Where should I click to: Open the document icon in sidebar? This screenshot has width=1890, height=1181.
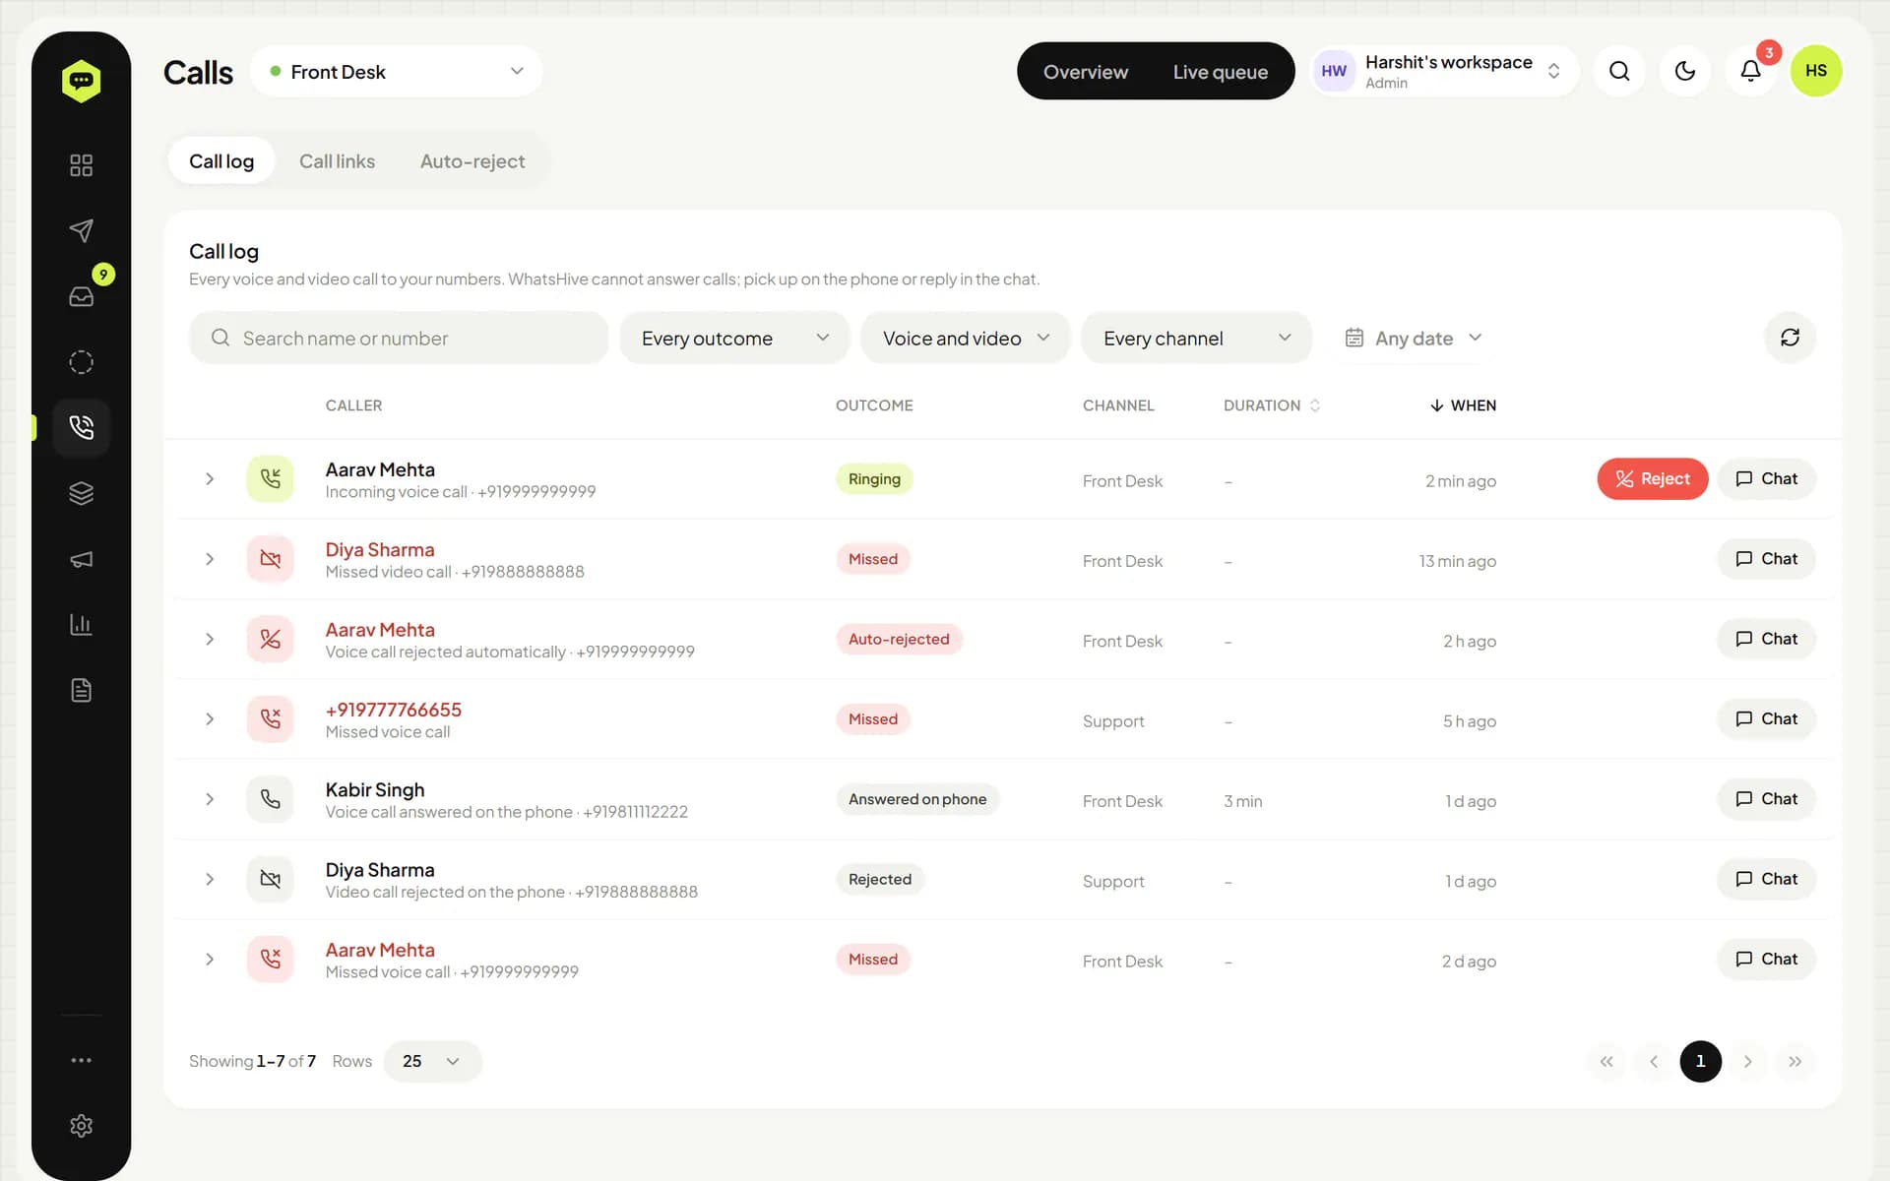[x=81, y=690]
